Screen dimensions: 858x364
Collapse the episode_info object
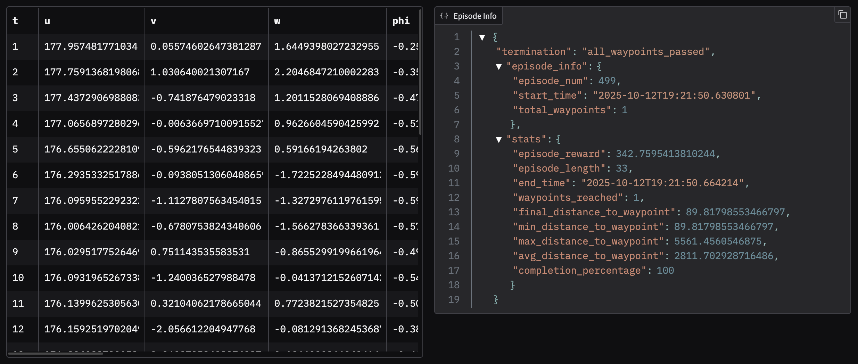499,66
